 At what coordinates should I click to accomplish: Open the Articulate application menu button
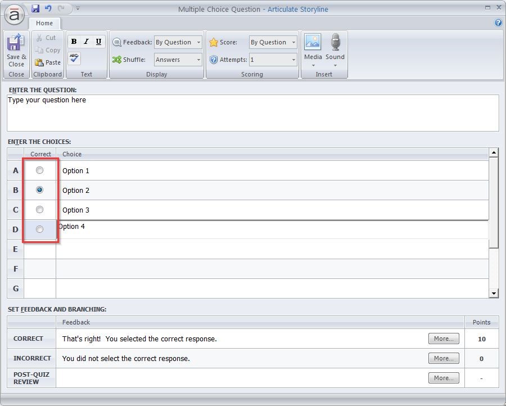tap(14, 15)
